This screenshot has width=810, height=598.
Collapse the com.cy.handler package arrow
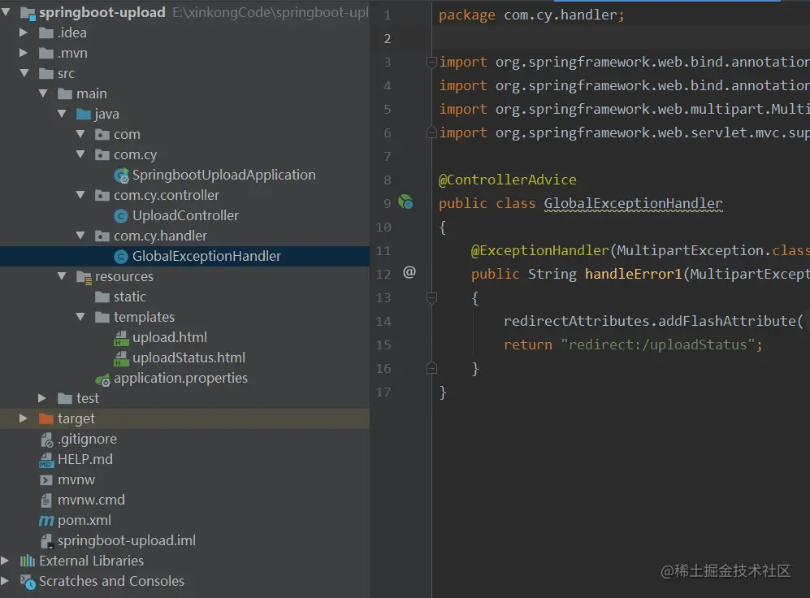tap(80, 235)
